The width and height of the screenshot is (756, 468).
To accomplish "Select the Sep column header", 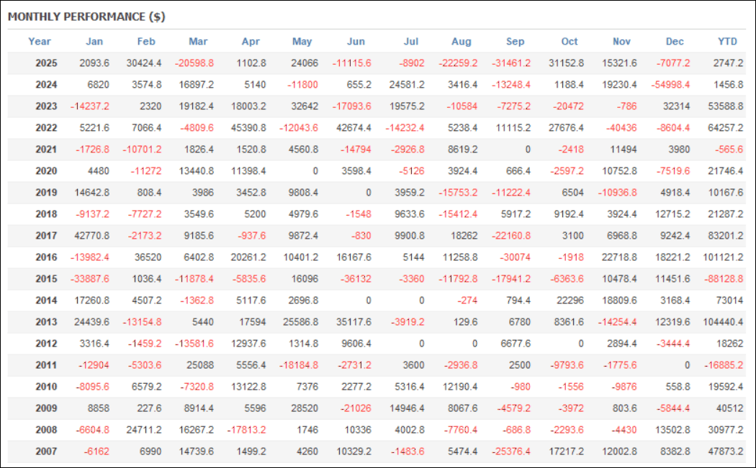I will pyautogui.click(x=516, y=42).
